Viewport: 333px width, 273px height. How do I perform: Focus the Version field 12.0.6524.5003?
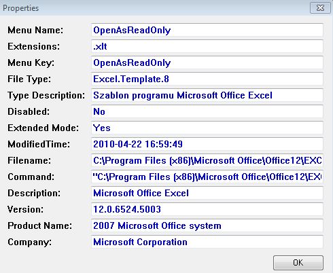coord(207,209)
